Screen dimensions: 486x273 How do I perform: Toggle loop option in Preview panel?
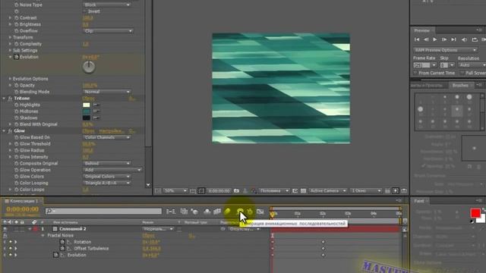click(475, 39)
